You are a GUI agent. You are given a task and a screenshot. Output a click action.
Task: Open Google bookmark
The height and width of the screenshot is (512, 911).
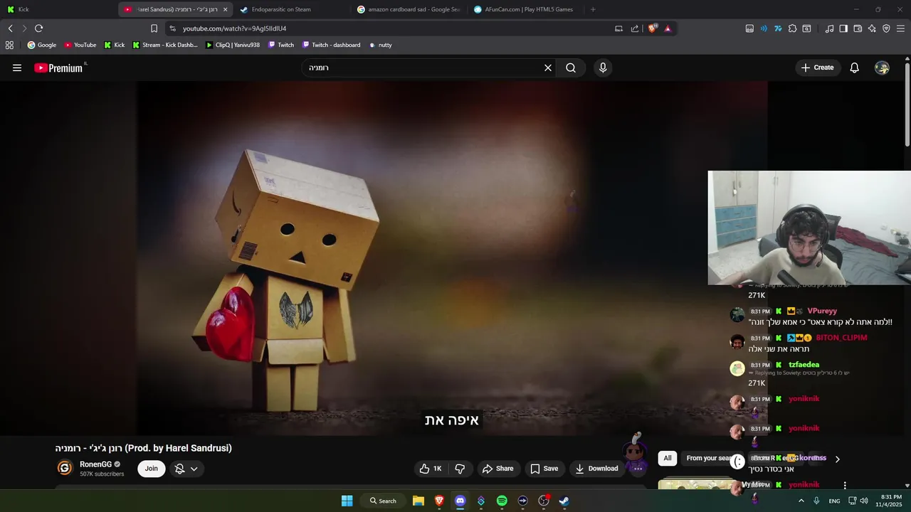(41, 45)
